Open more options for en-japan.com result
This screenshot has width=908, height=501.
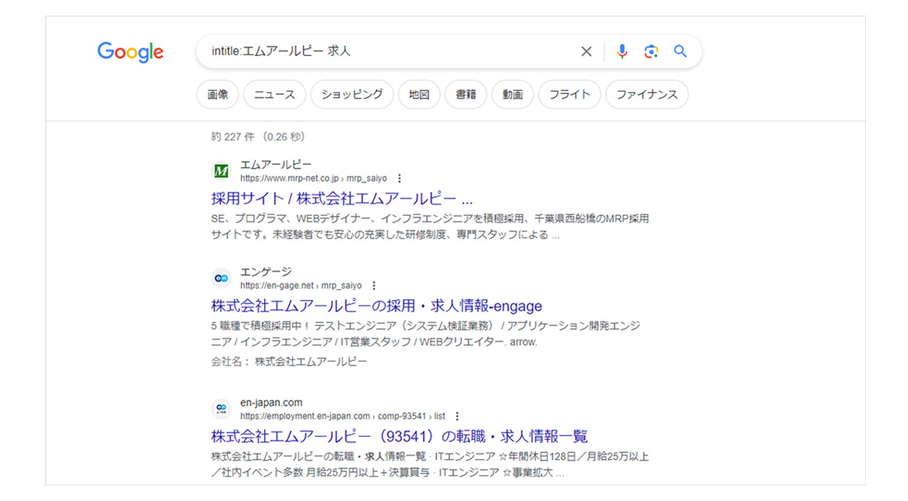click(x=457, y=416)
